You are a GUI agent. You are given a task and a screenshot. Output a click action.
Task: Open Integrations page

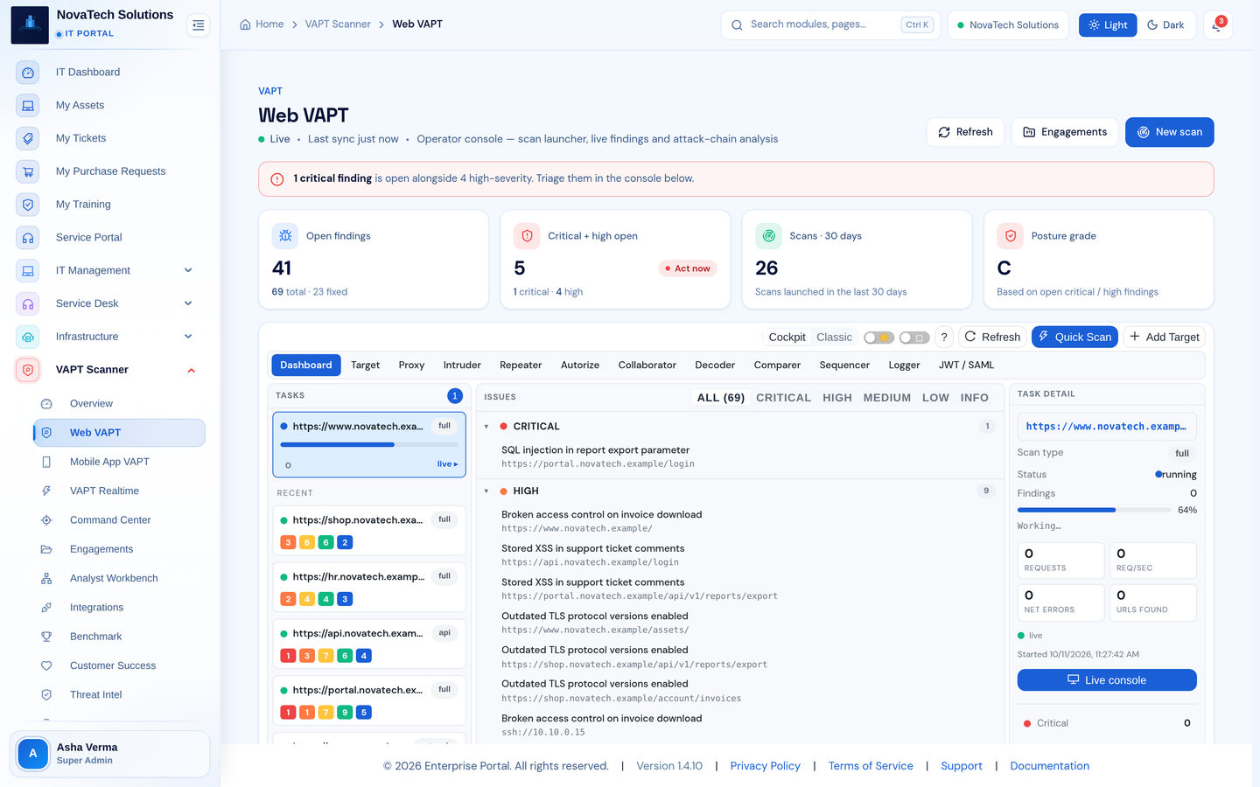tap(119, 607)
